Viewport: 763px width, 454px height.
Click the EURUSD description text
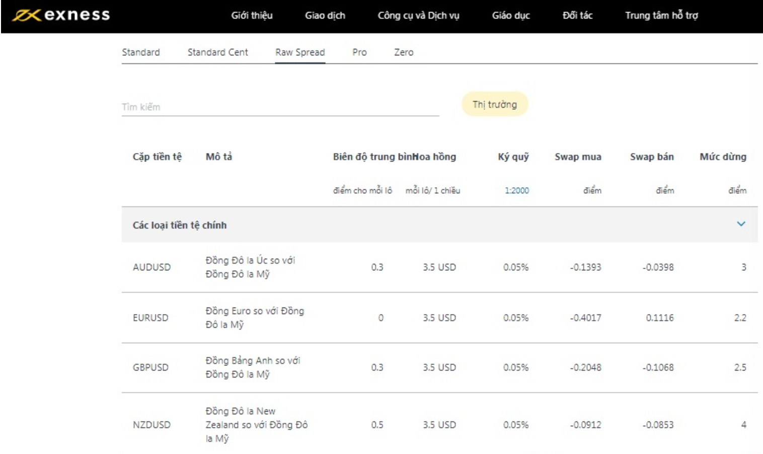(x=255, y=318)
